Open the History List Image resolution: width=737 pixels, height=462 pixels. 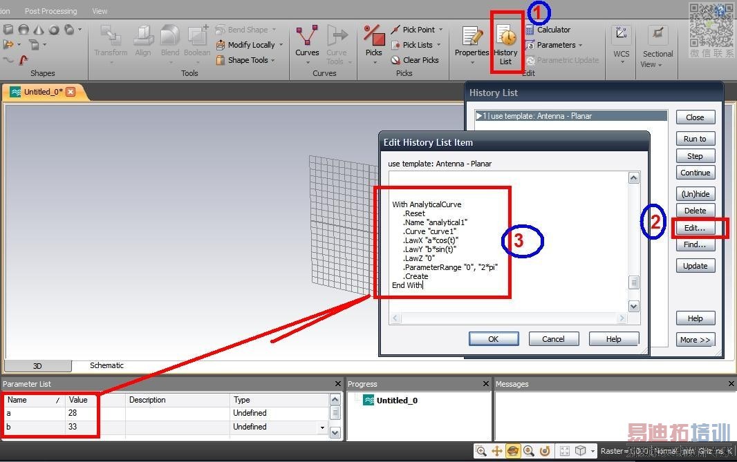[506, 45]
